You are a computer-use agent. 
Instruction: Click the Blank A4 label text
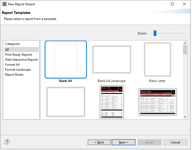pos(66,81)
